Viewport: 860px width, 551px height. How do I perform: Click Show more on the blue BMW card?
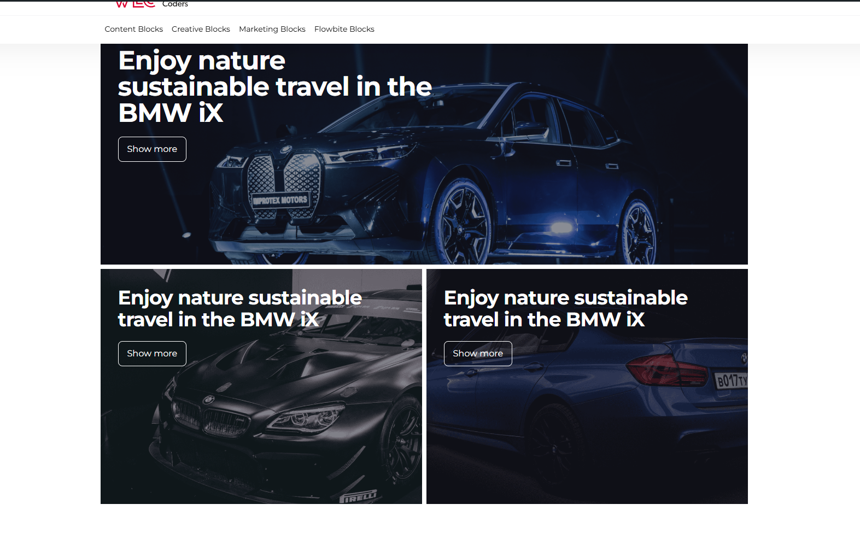(x=478, y=354)
